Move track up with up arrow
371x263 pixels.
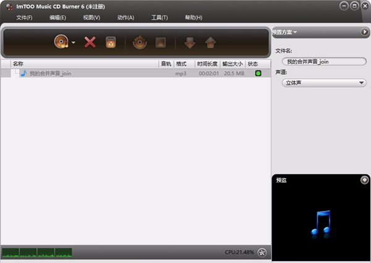coord(210,43)
